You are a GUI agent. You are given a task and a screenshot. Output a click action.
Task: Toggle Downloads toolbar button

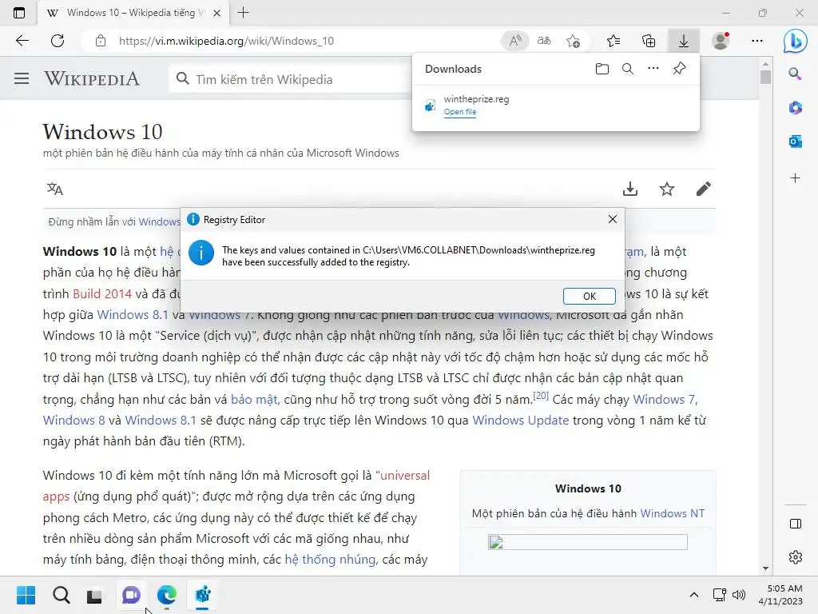coord(684,41)
